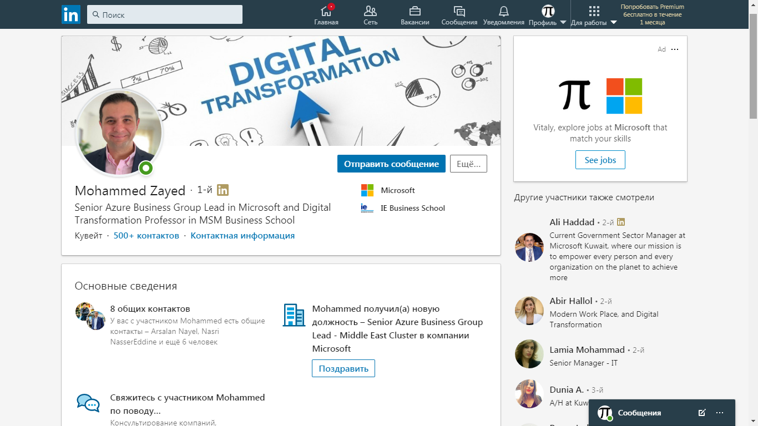The image size is (758, 426).
Task: Click Ali Haddad's avatar photo
Action: 529,247
